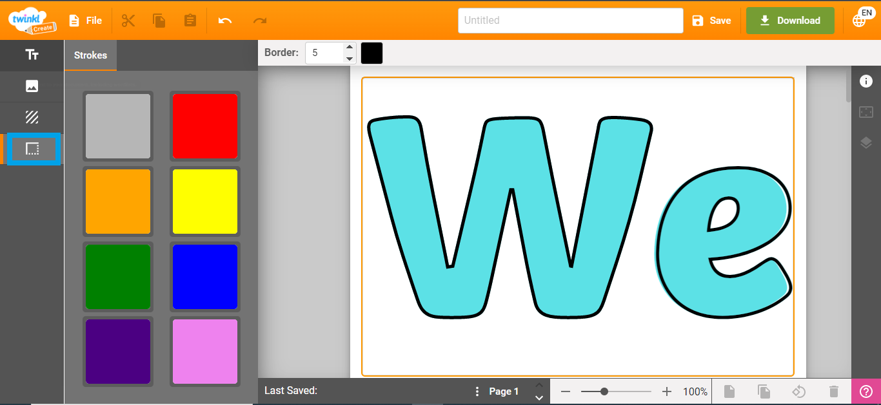Open the Patterns panel
The width and height of the screenshot is (881, 405).
point(32,117)
